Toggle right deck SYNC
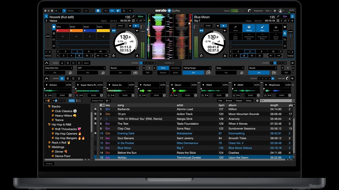 click(208, 26)
